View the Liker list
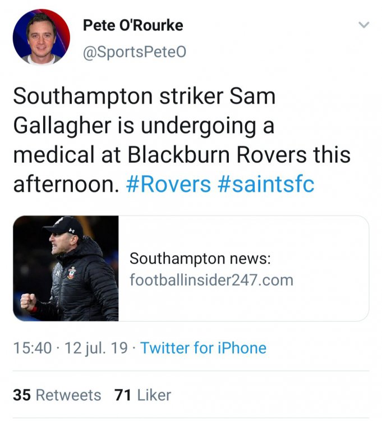Viewport: 382px width, 421px height. coord(154,395)
